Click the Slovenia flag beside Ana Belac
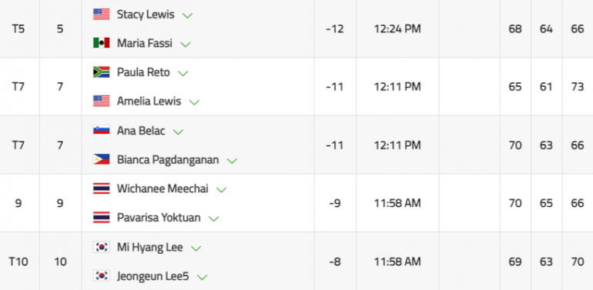The width and height of the screenshot is (593, 290). pos(102,130)
